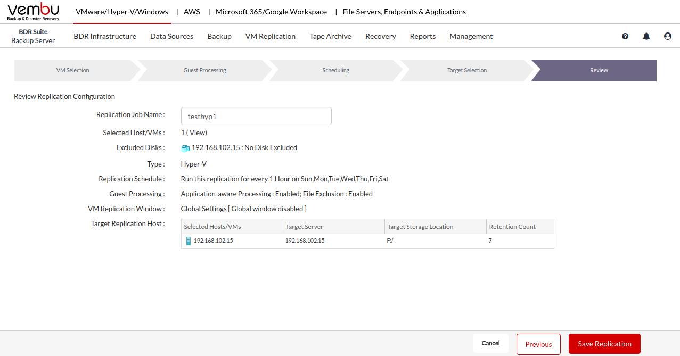The image size is (680, 356).
Task: Open the Data Sources menu
Action: pos(171,36)
